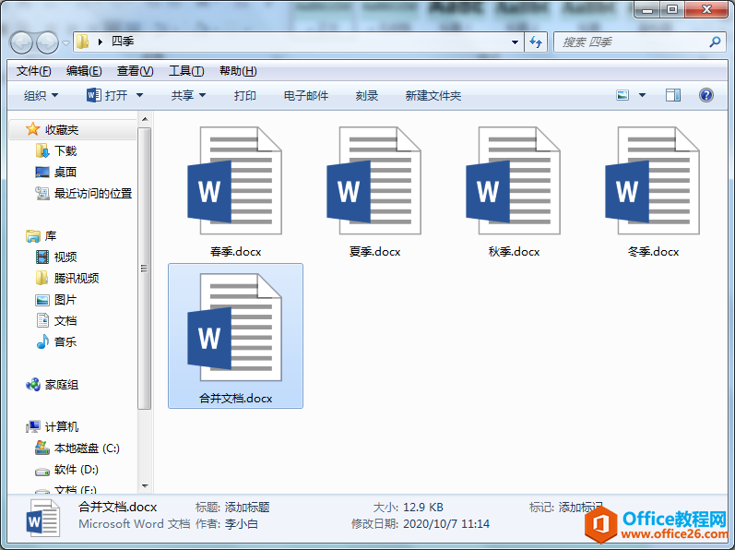Click the 图片 library icon
Image resolution: width=735 pixels, height=550 pixels.
[42, 300]
